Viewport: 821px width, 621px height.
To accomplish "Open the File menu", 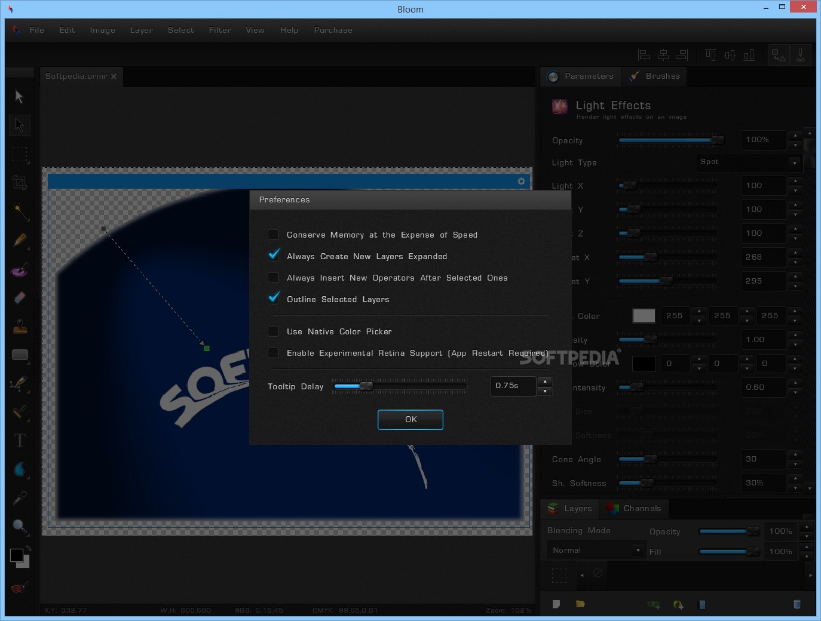I will click(37, 30).
